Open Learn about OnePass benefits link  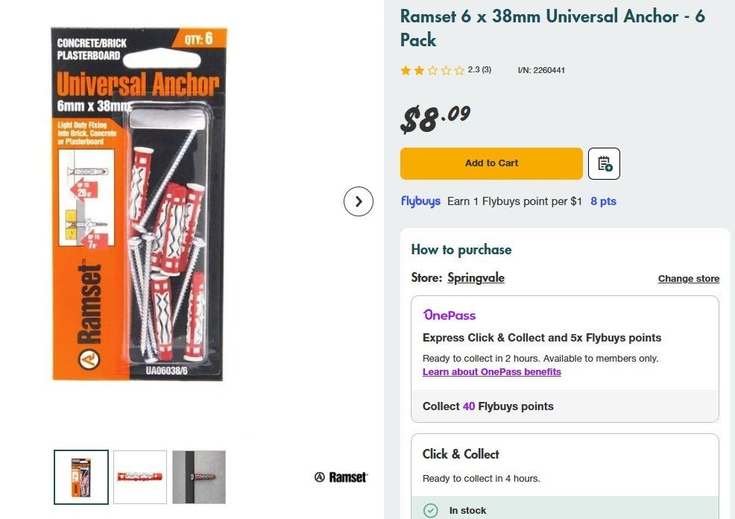pos(491,372)
